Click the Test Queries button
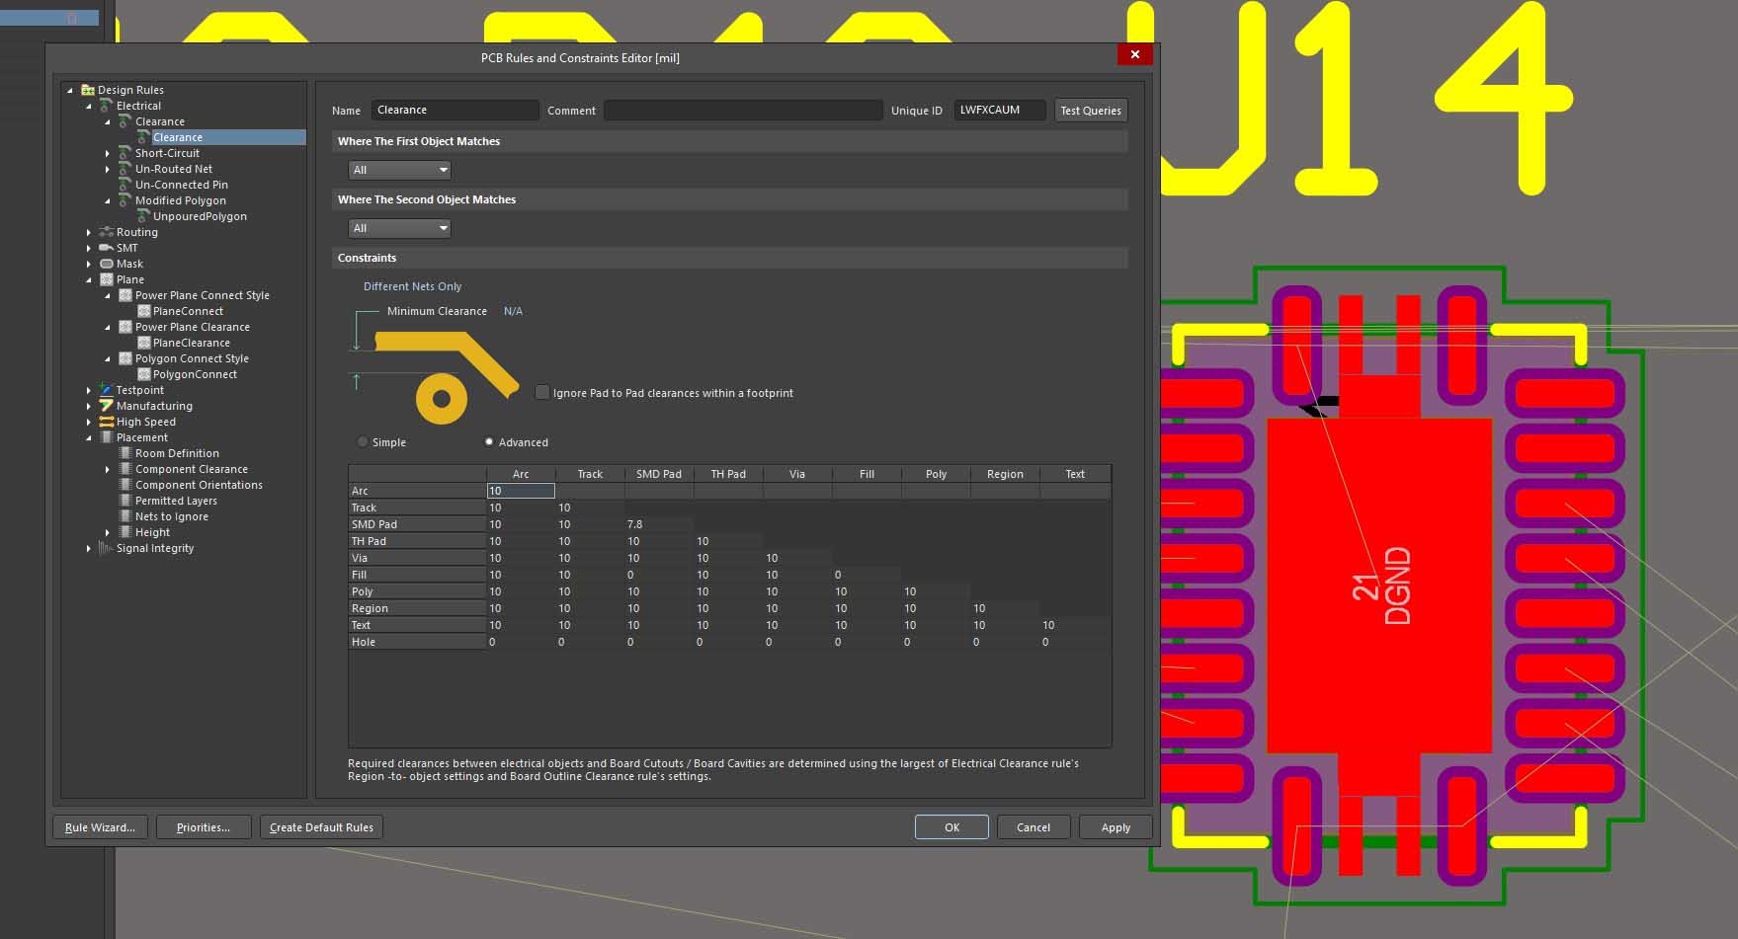The height and width of the screenshot is (939, 1738). 1090,111
